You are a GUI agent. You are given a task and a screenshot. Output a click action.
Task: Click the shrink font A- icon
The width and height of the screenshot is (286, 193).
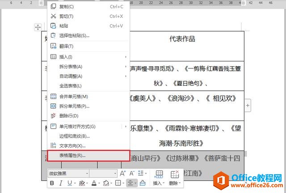coord(132,173)
